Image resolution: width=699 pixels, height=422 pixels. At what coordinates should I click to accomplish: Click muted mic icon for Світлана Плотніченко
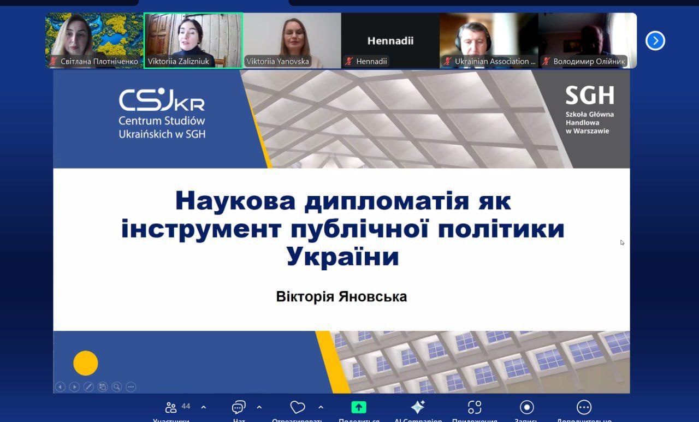(53, 62)
